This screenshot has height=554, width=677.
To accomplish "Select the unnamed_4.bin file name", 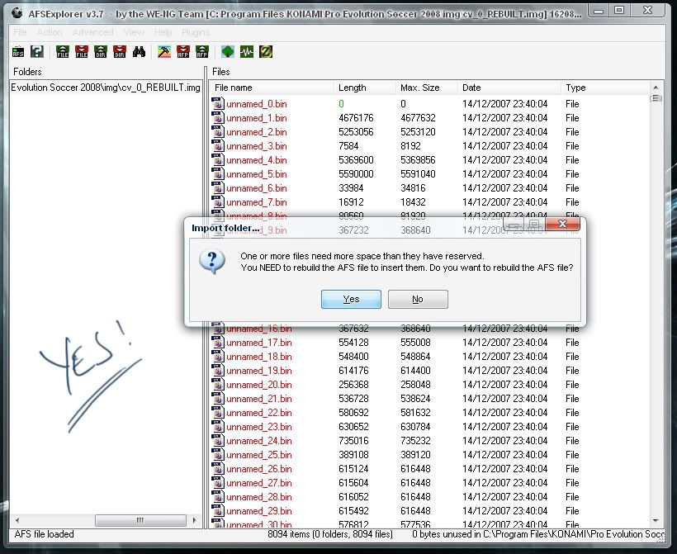I will pyautogui.click(x=257, y=160).
